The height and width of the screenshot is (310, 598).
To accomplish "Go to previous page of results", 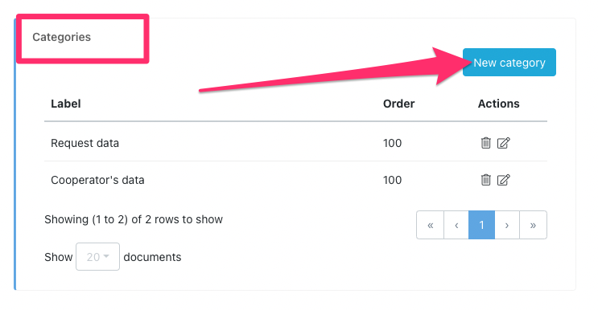I will click(456, 225).
